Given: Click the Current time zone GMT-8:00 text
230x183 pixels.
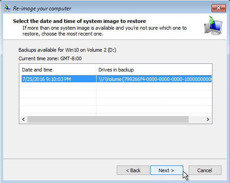Looking at the screenshot, I should (50, 58).
